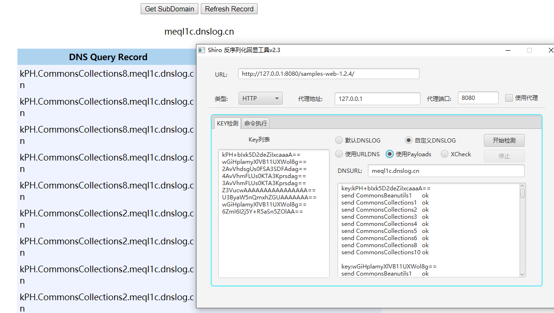Image resolution: width=554 pixels, height=313 pixels.
Task: Click the output log scrollbar thumb
Action: click(522, 194)
